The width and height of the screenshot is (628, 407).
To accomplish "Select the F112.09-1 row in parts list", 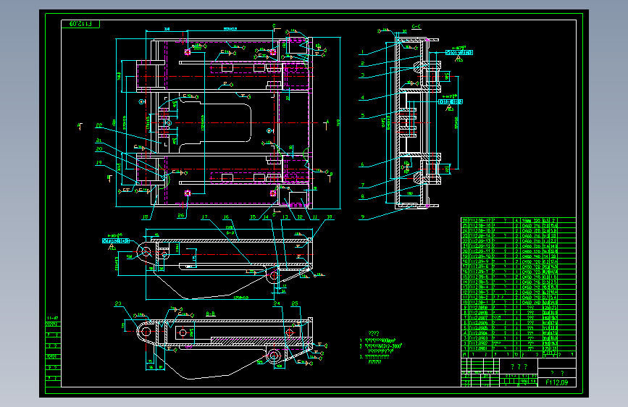I will (x=519, y=302).
